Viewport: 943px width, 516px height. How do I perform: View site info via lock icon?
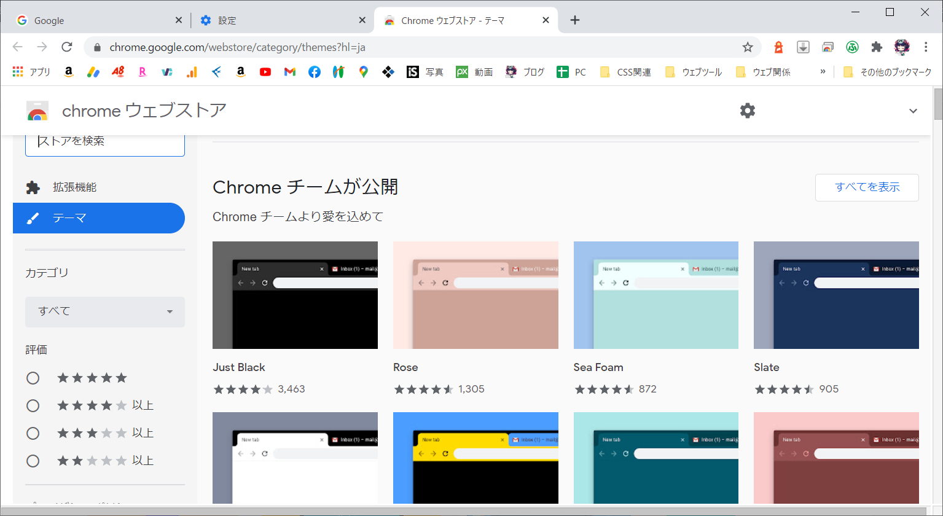pos(96,47)
